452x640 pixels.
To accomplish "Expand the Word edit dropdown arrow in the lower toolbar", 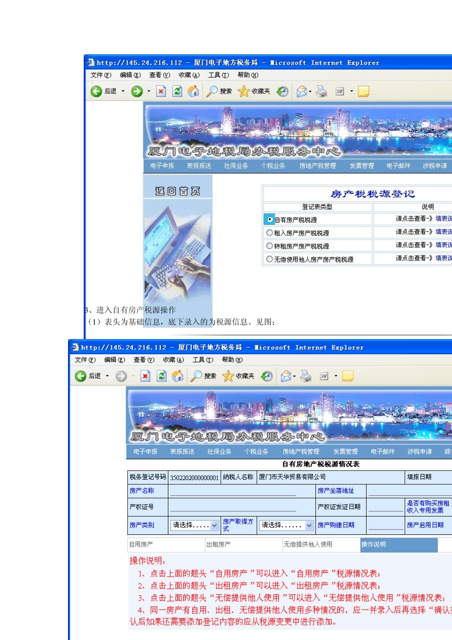I will pyautogui.click(x=336, y=376).
